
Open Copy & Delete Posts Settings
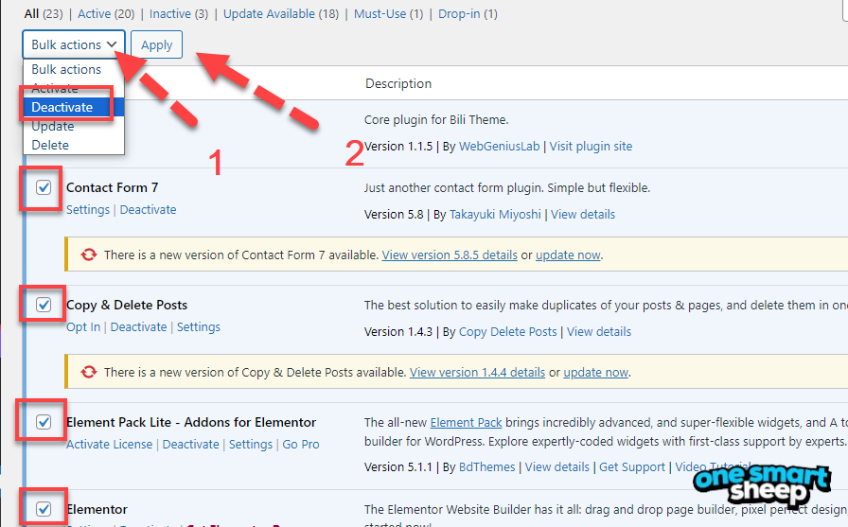199,327
